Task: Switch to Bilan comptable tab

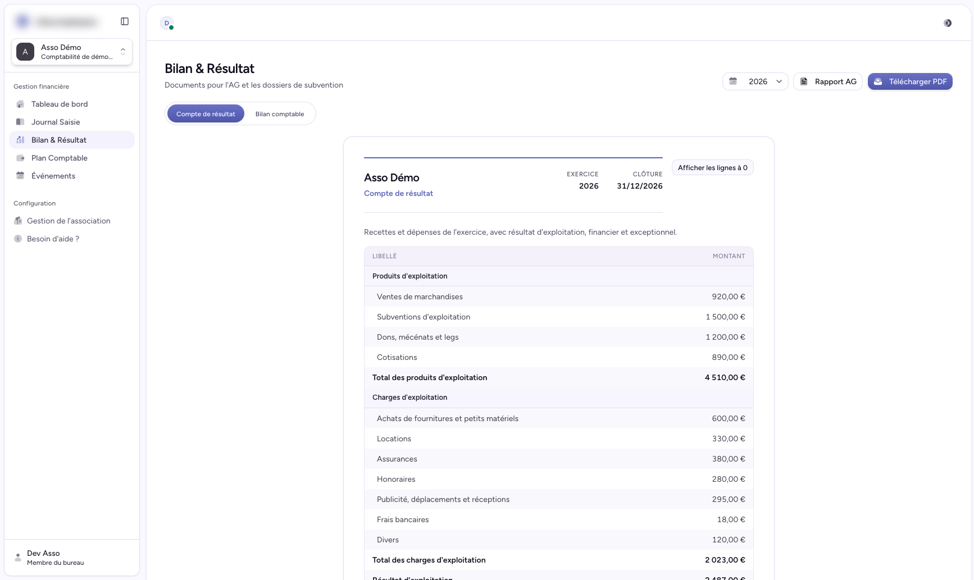Action: point(280,114)
